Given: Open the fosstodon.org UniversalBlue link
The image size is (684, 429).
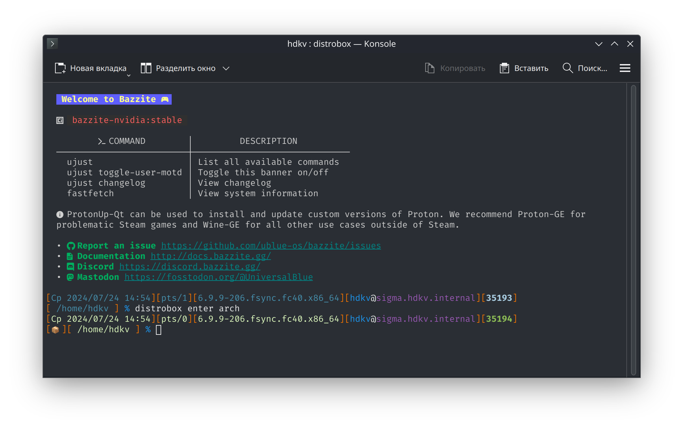Looking at the screenshot, I should pos(218,277).
